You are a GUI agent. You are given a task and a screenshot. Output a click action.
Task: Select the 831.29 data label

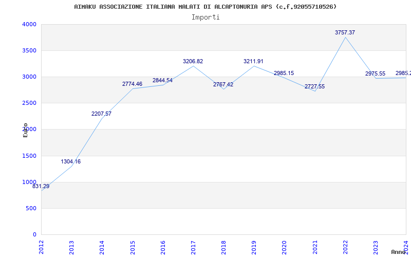pyautogui.click(x=41, y=187)
